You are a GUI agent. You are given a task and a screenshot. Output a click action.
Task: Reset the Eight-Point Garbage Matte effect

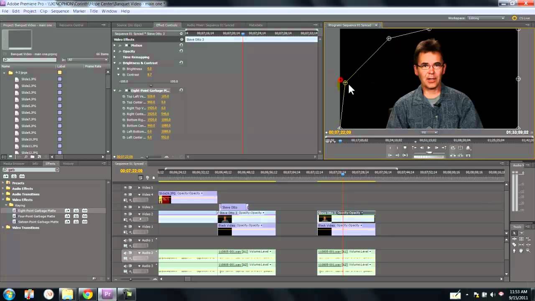pyautogui.click(x=181, y=90)
